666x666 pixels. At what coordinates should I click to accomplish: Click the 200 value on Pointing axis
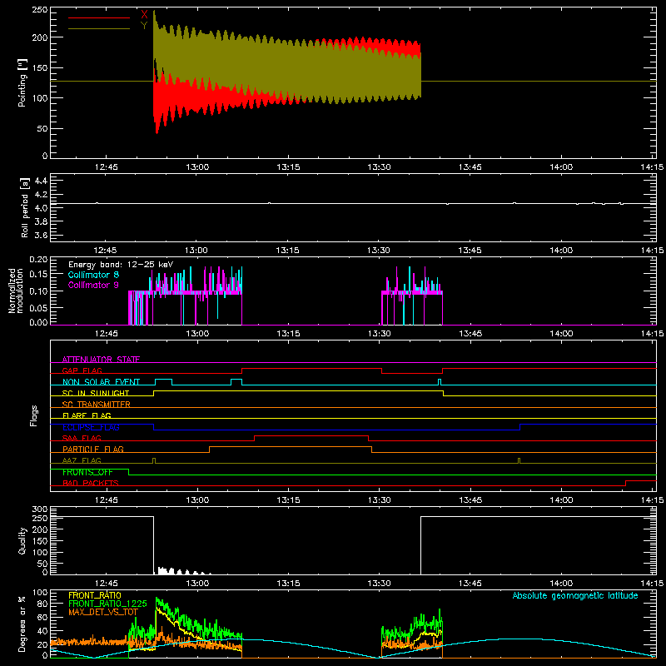click(x=40, y=37)
